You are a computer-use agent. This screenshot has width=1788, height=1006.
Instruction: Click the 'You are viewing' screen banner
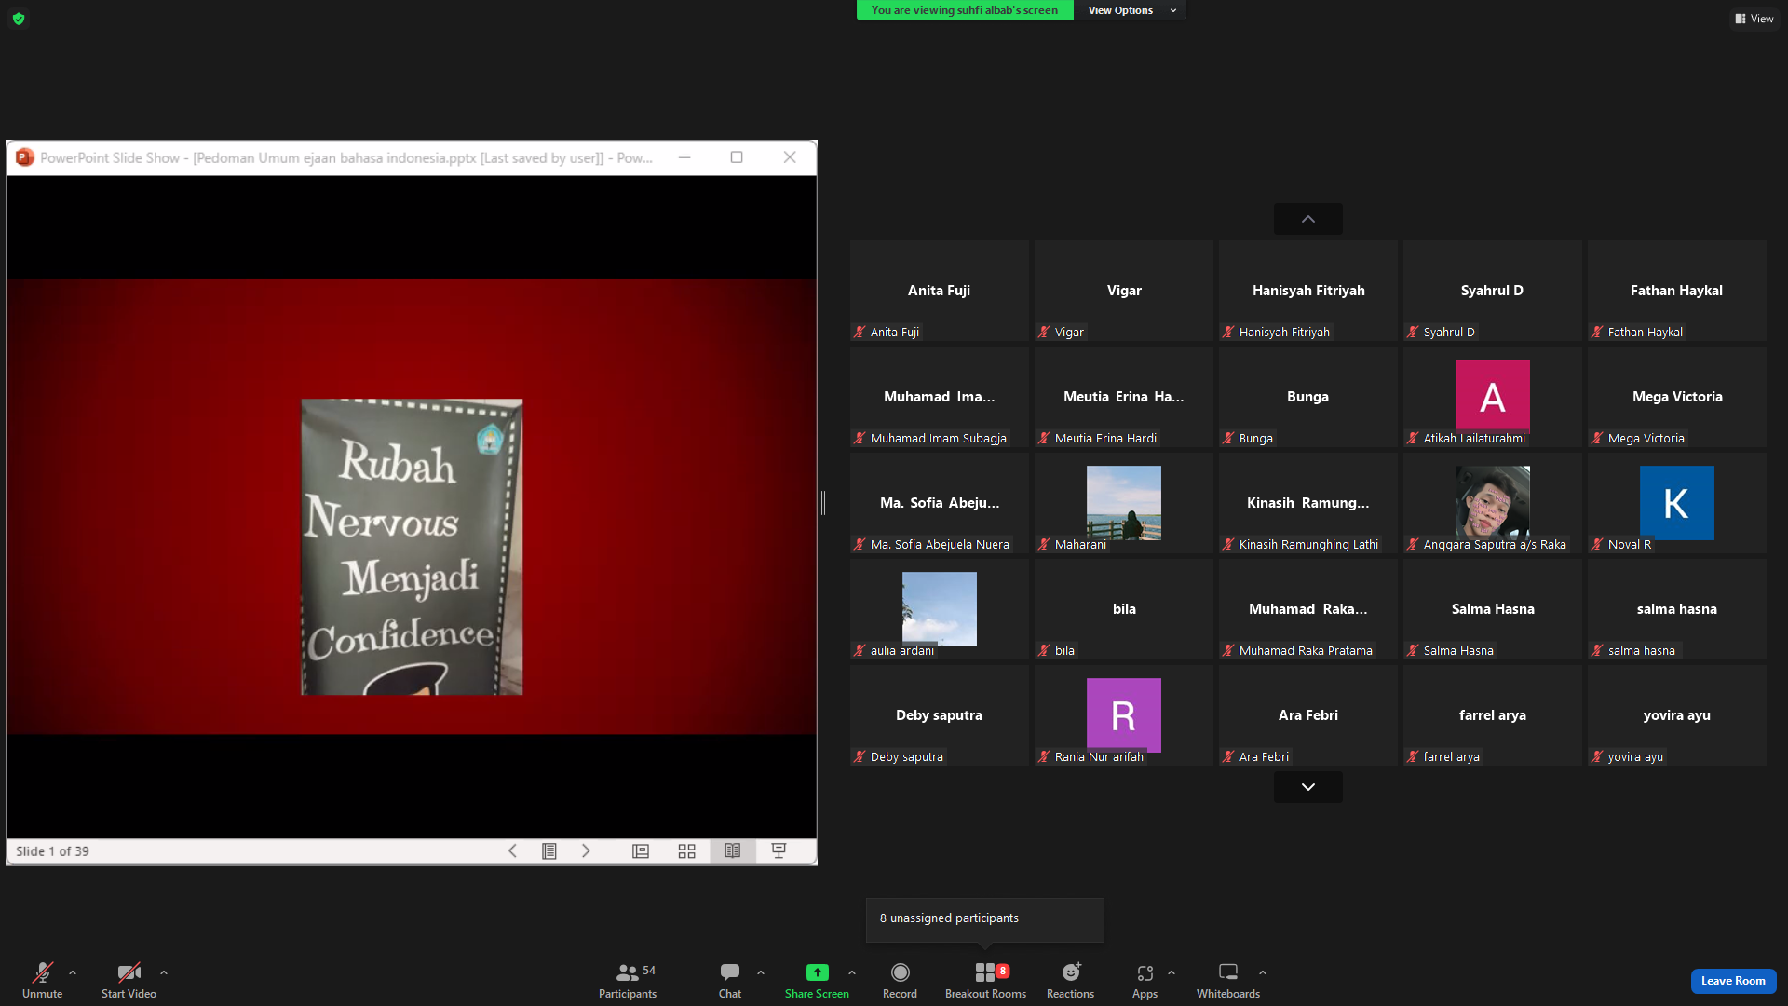tap(965, 10)
